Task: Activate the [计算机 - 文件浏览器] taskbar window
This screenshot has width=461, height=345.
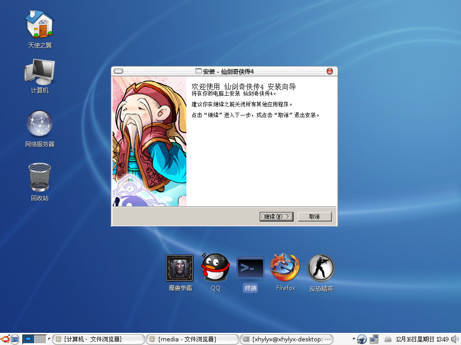Action: pos(99,340)
